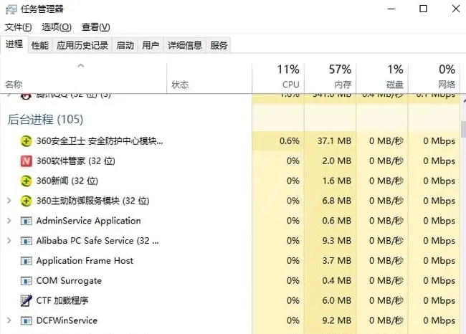466x334 pixels.
Task: Expand the DCFWinService process row
Action: click(9, 320)
